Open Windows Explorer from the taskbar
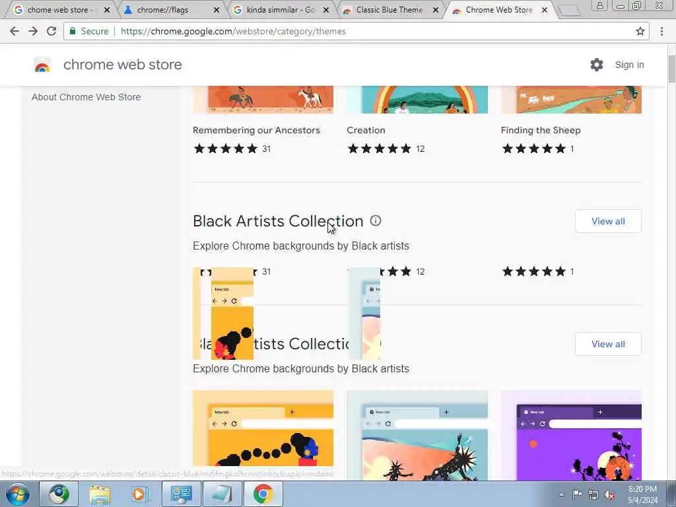The width and height of the screenshot is (676, 507). click(100, 494)
